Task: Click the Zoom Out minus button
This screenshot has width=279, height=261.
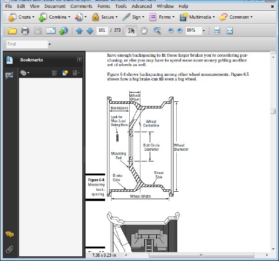Action: 171,30
